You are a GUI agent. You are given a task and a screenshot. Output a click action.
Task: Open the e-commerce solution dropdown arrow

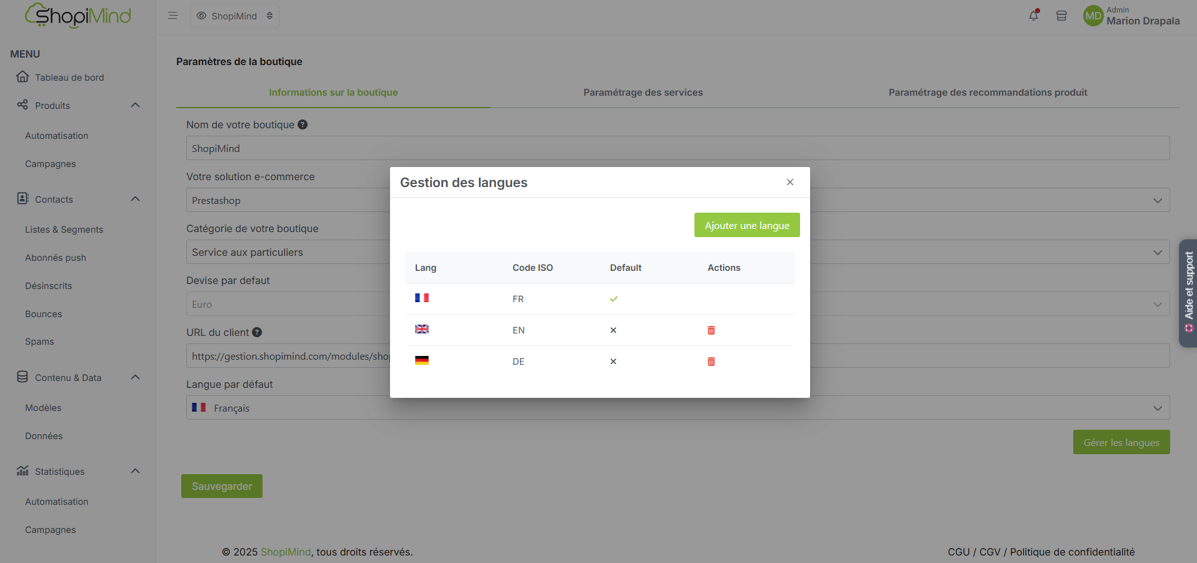point(1158,200)
